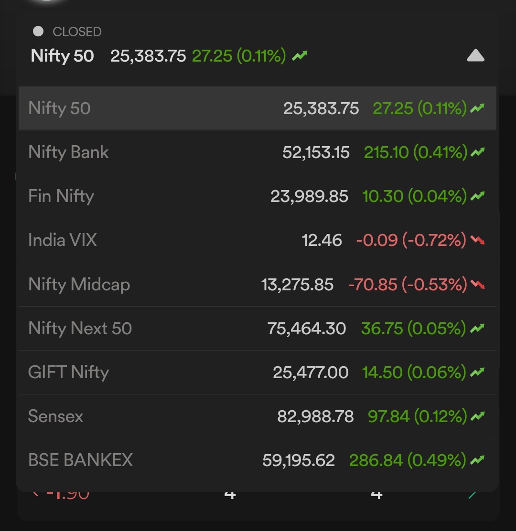This screenshot has width=516, height=531.
Task: Click the CLOSED market status dot
Action: tap(38, 32)
